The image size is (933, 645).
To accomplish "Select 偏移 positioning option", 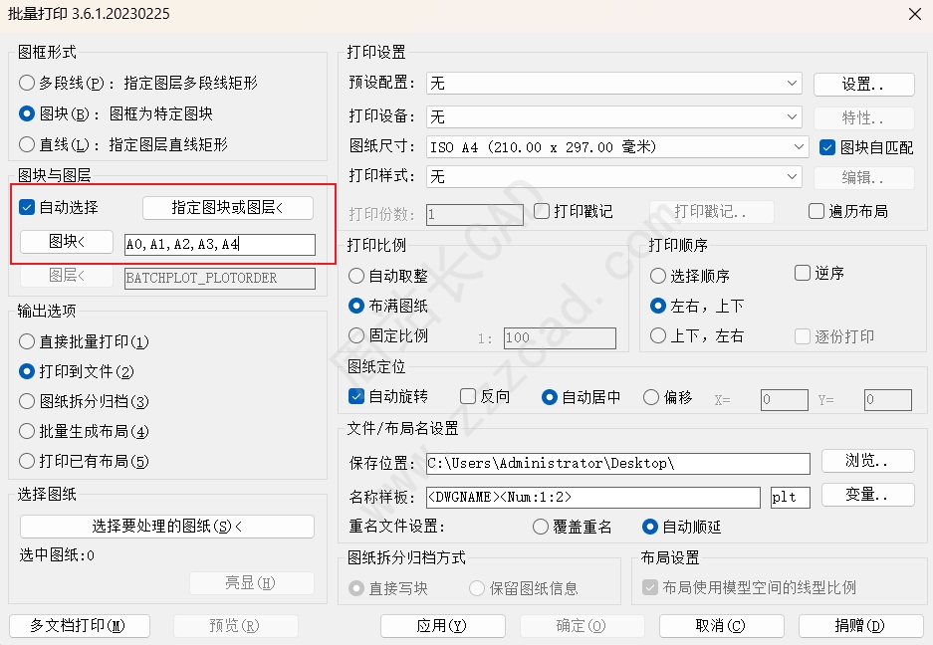I will pos(651,397).
